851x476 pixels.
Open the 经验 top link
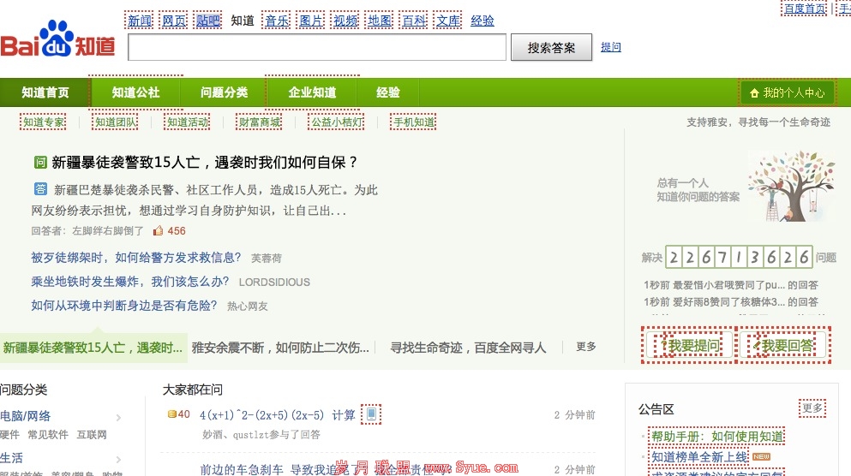point(482,21)
